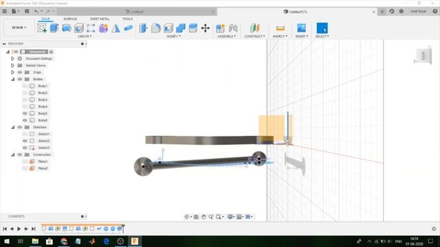Select the Fillet tool
The image size is (440, 247).
click(x=156, y=28)
